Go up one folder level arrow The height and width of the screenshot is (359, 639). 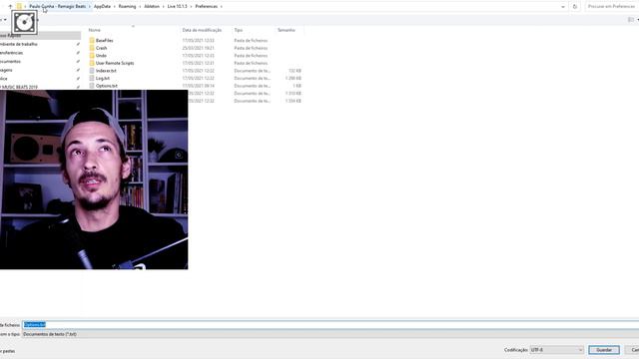pyautogui.click(x=10, y=7)
